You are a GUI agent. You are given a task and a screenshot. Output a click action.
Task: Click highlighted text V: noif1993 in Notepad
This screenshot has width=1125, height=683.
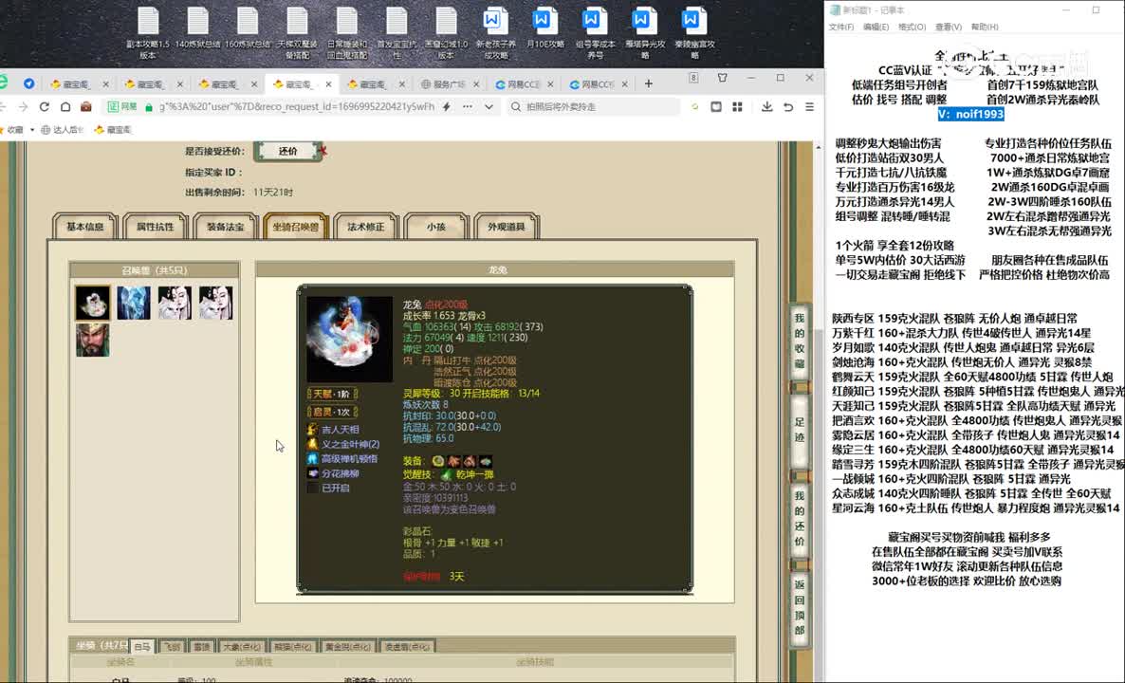[x=970, y=114]
